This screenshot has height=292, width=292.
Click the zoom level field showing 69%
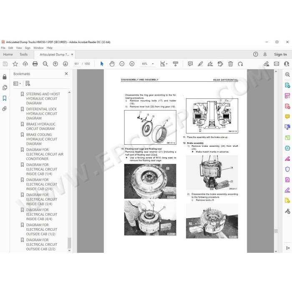[x=144, y=64]
